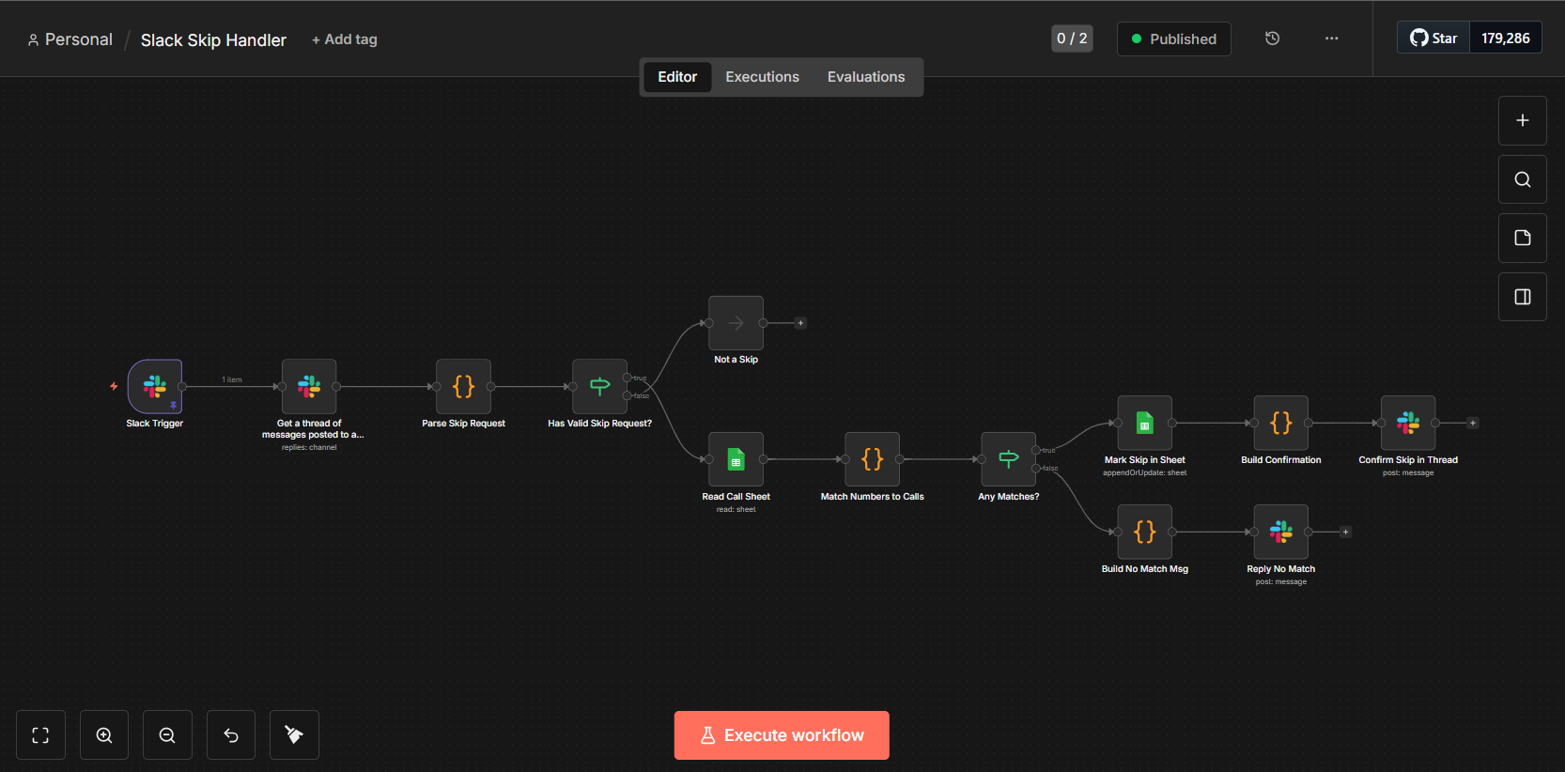Image resolution: width=1565 pixels, height=772 pixels.
Task: Zoom out of the canvas
Action: pos(167,735)
